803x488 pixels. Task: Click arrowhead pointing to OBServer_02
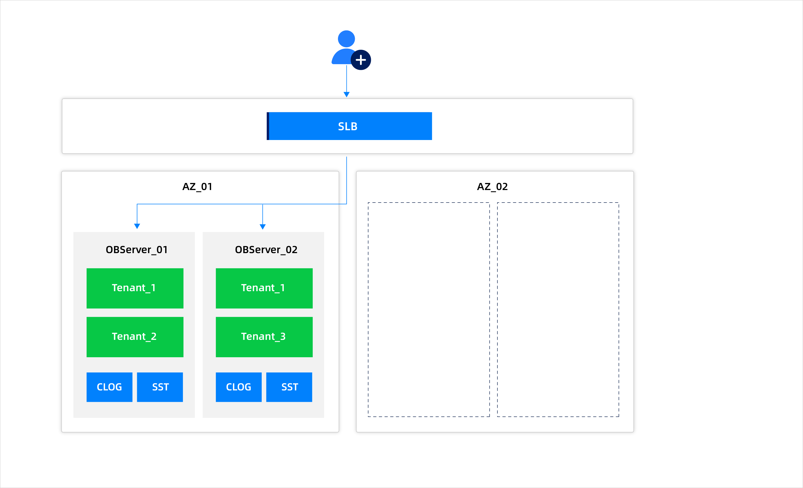263,226
